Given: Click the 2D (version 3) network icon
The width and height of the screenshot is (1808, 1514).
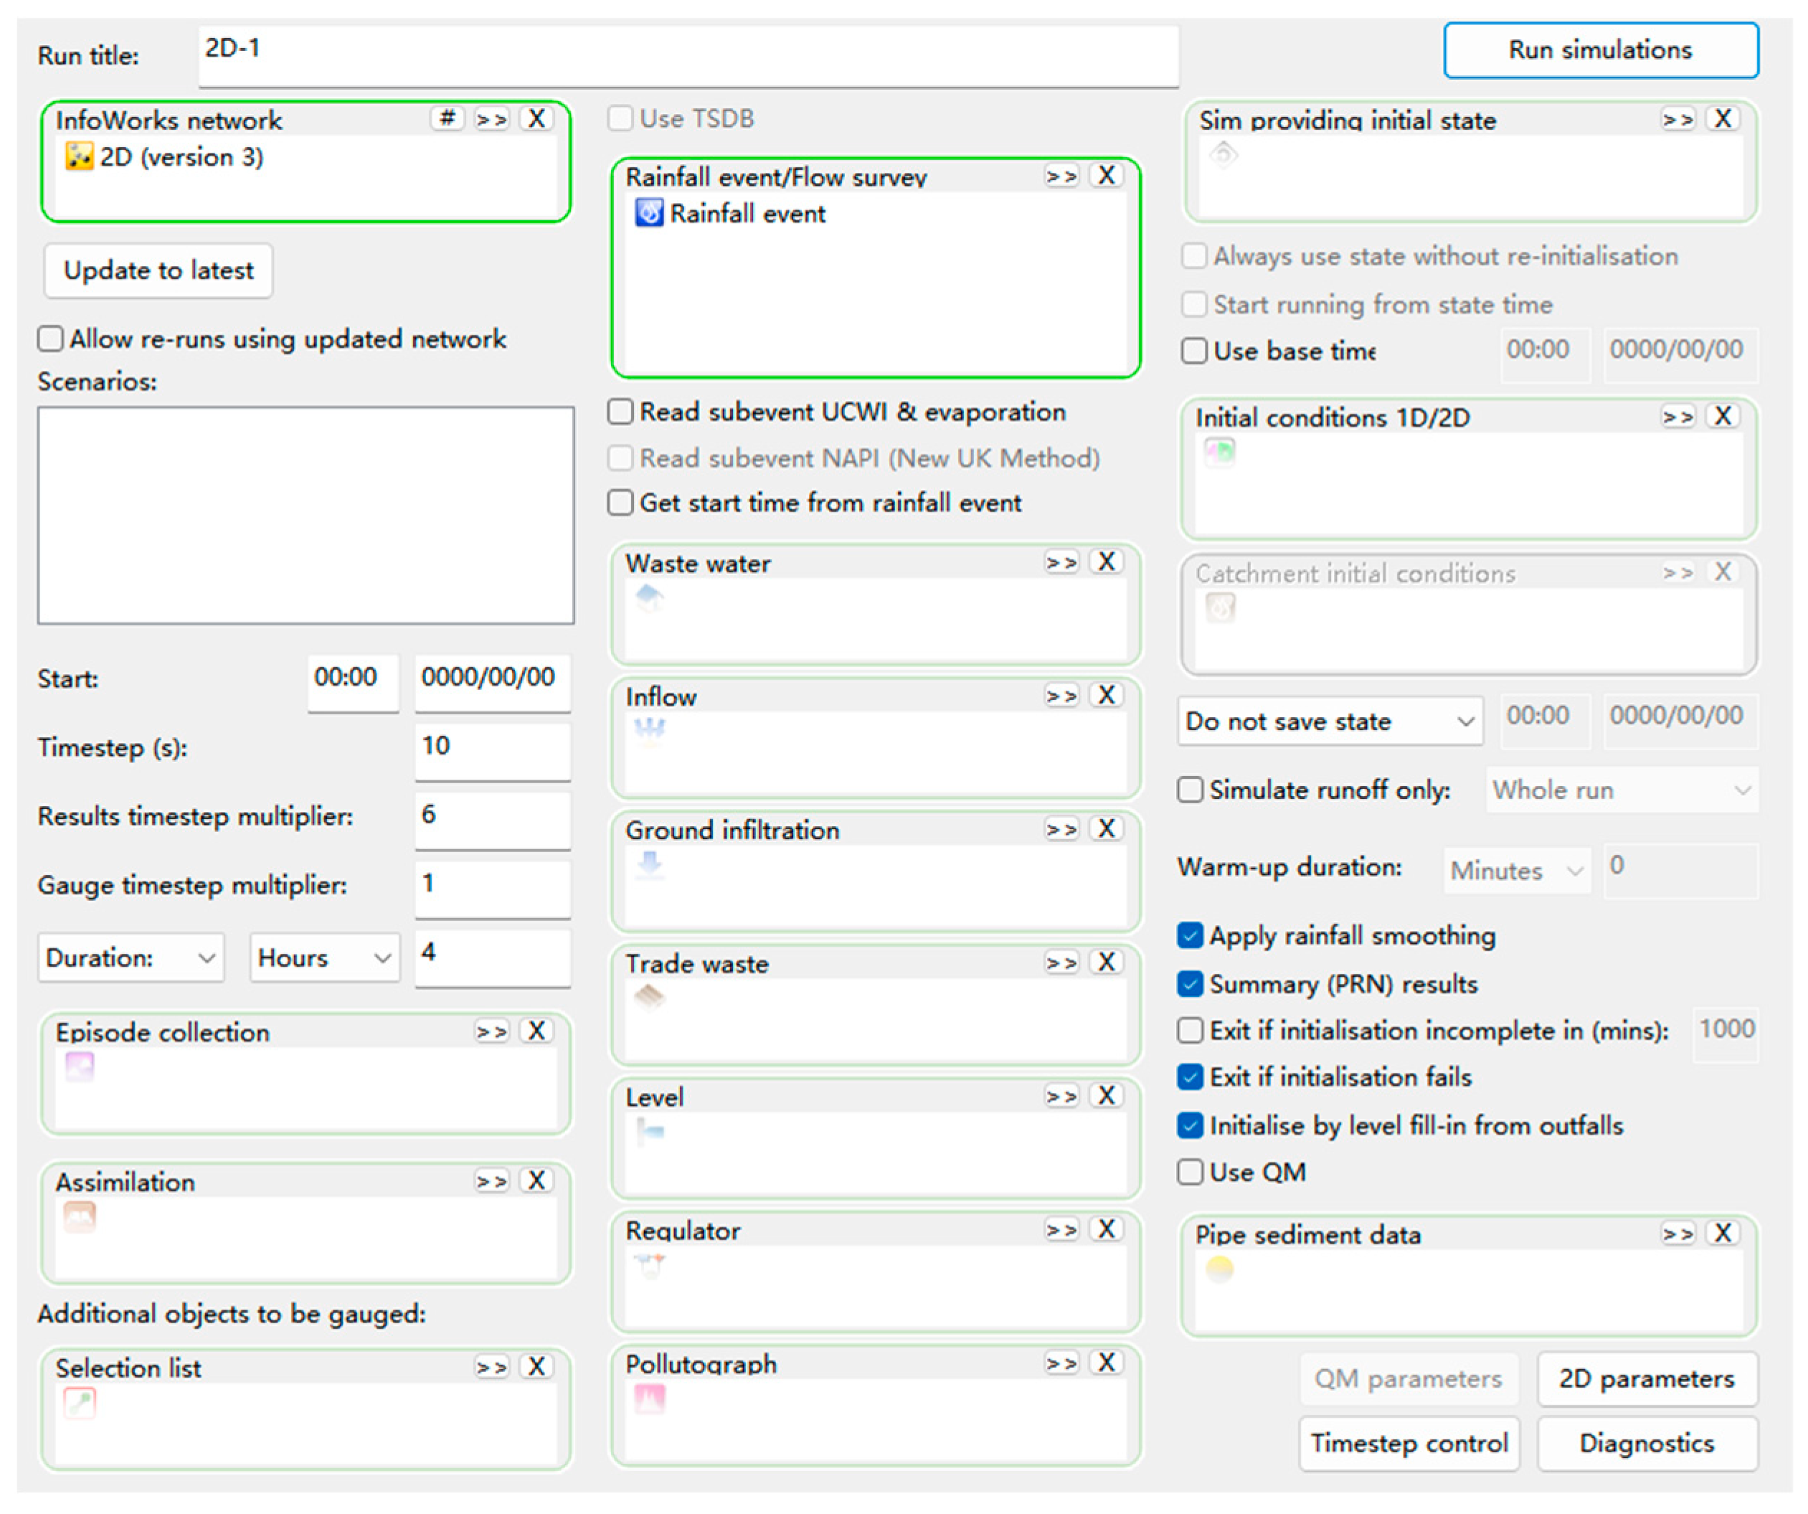Looking at the screenshot, I should coord(78,157).
